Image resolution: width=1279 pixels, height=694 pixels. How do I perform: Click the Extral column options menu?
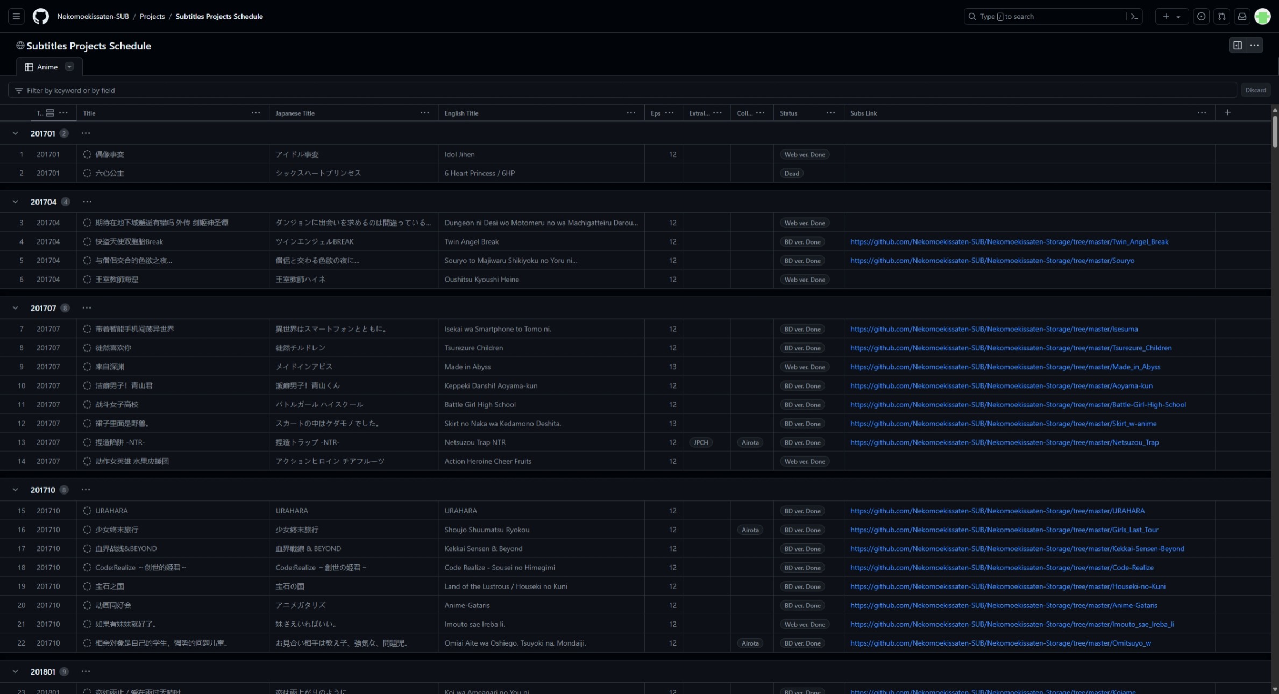point(717,113)
